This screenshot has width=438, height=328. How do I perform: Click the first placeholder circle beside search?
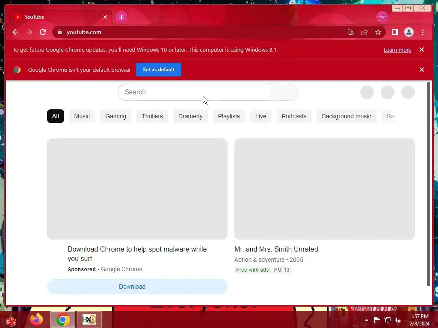coord(367,92)
